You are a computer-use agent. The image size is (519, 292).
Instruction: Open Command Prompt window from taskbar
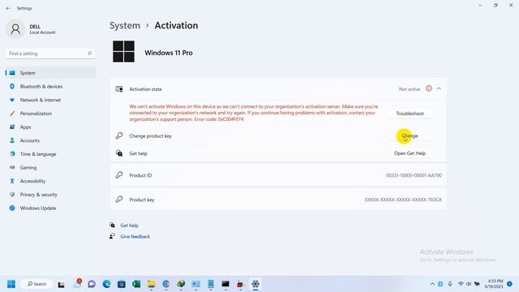(x=225, y=284)
